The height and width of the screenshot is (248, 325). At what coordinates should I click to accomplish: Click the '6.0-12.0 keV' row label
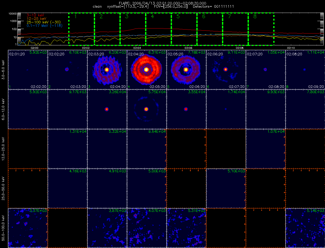pos(3,109)
